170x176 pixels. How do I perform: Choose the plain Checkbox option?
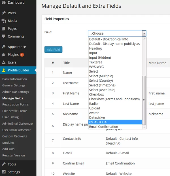pos(115,94)
